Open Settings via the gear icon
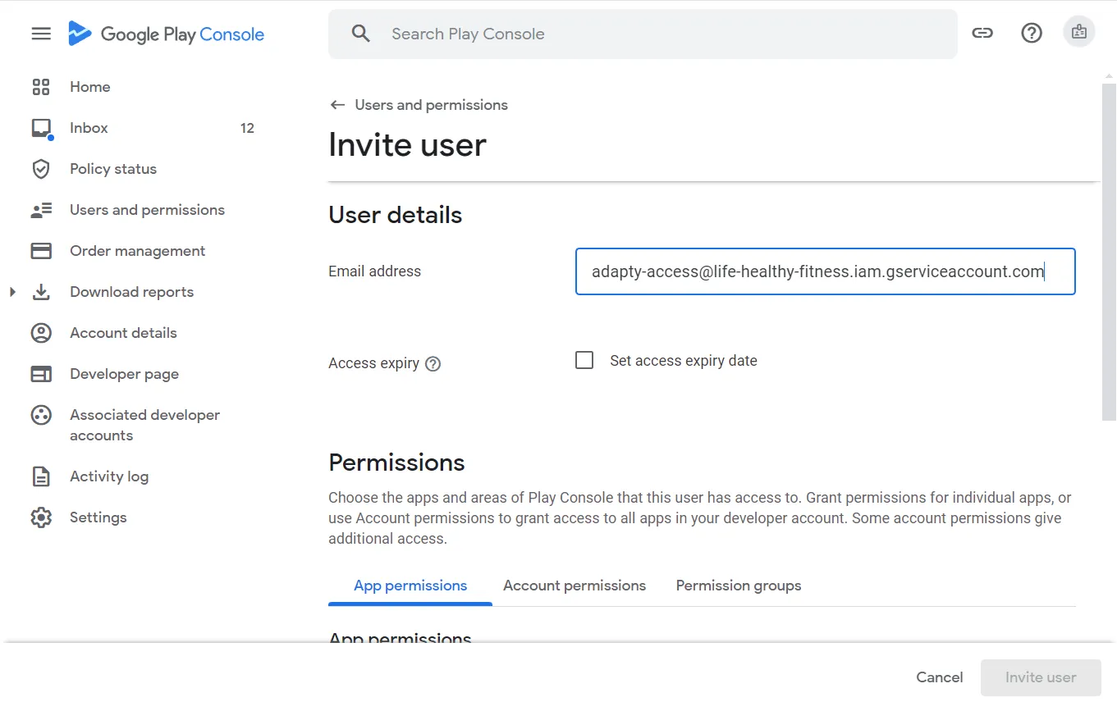This screenshot has height=711, width=1117. coord(41,517)
